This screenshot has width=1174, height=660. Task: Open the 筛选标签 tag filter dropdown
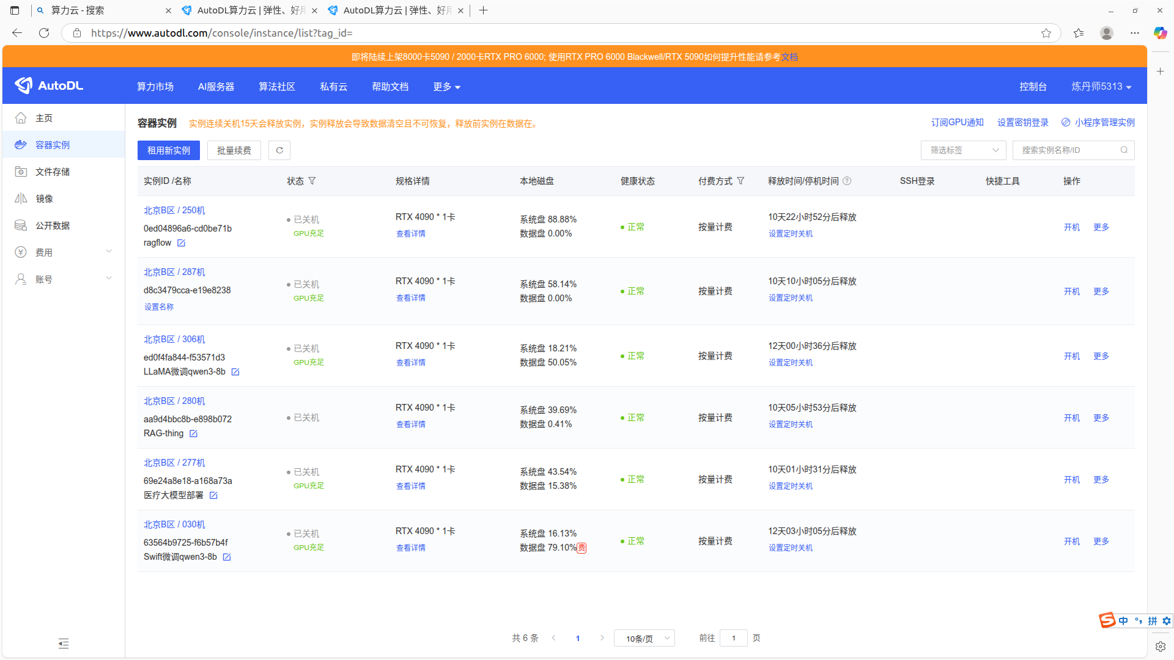click(963, 150)
